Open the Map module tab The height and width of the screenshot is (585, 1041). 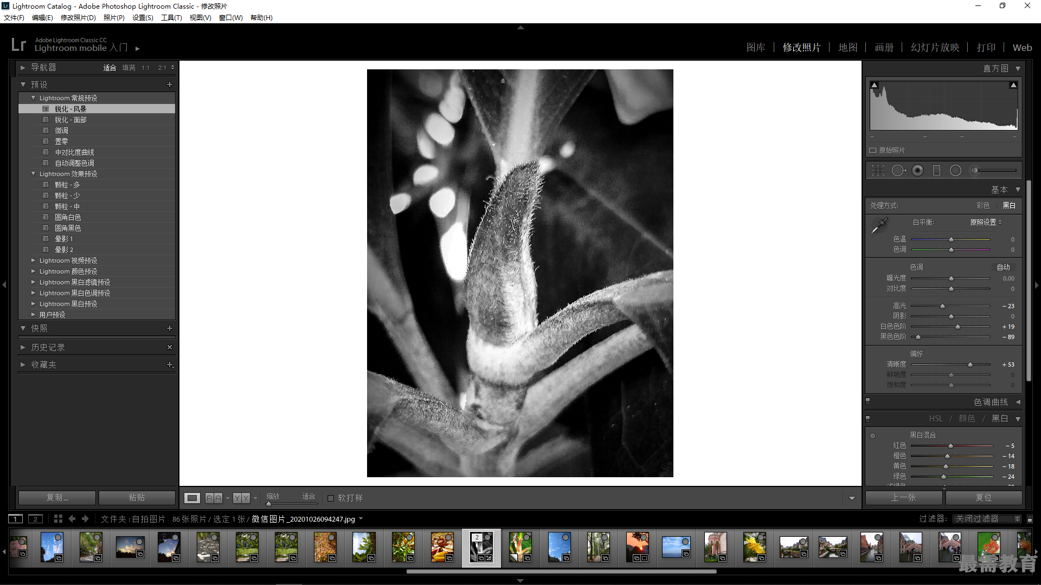tap(848, 48)
